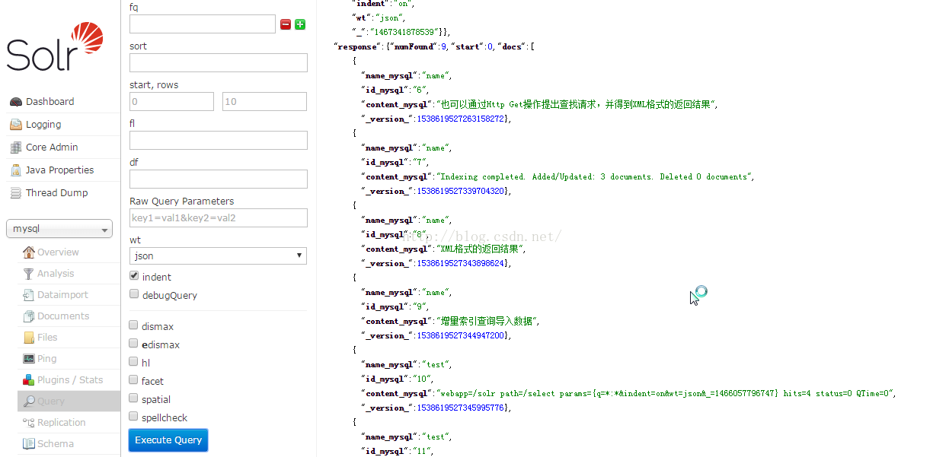The height and width of the screenshot is (457, 949).
Task: Click the Logging icon
Action: [x=15, y=125]
